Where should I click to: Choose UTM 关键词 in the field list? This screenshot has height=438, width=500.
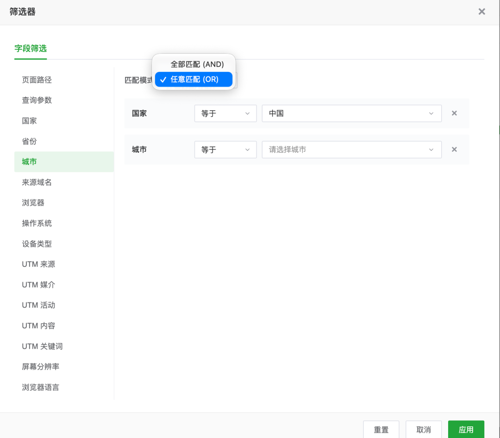tap(64, 346)
